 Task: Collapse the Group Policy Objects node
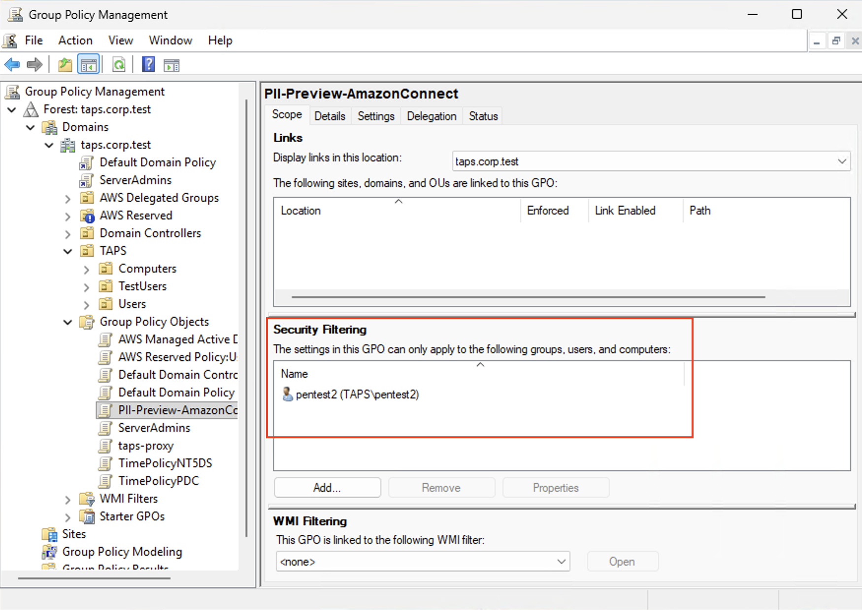68,322
